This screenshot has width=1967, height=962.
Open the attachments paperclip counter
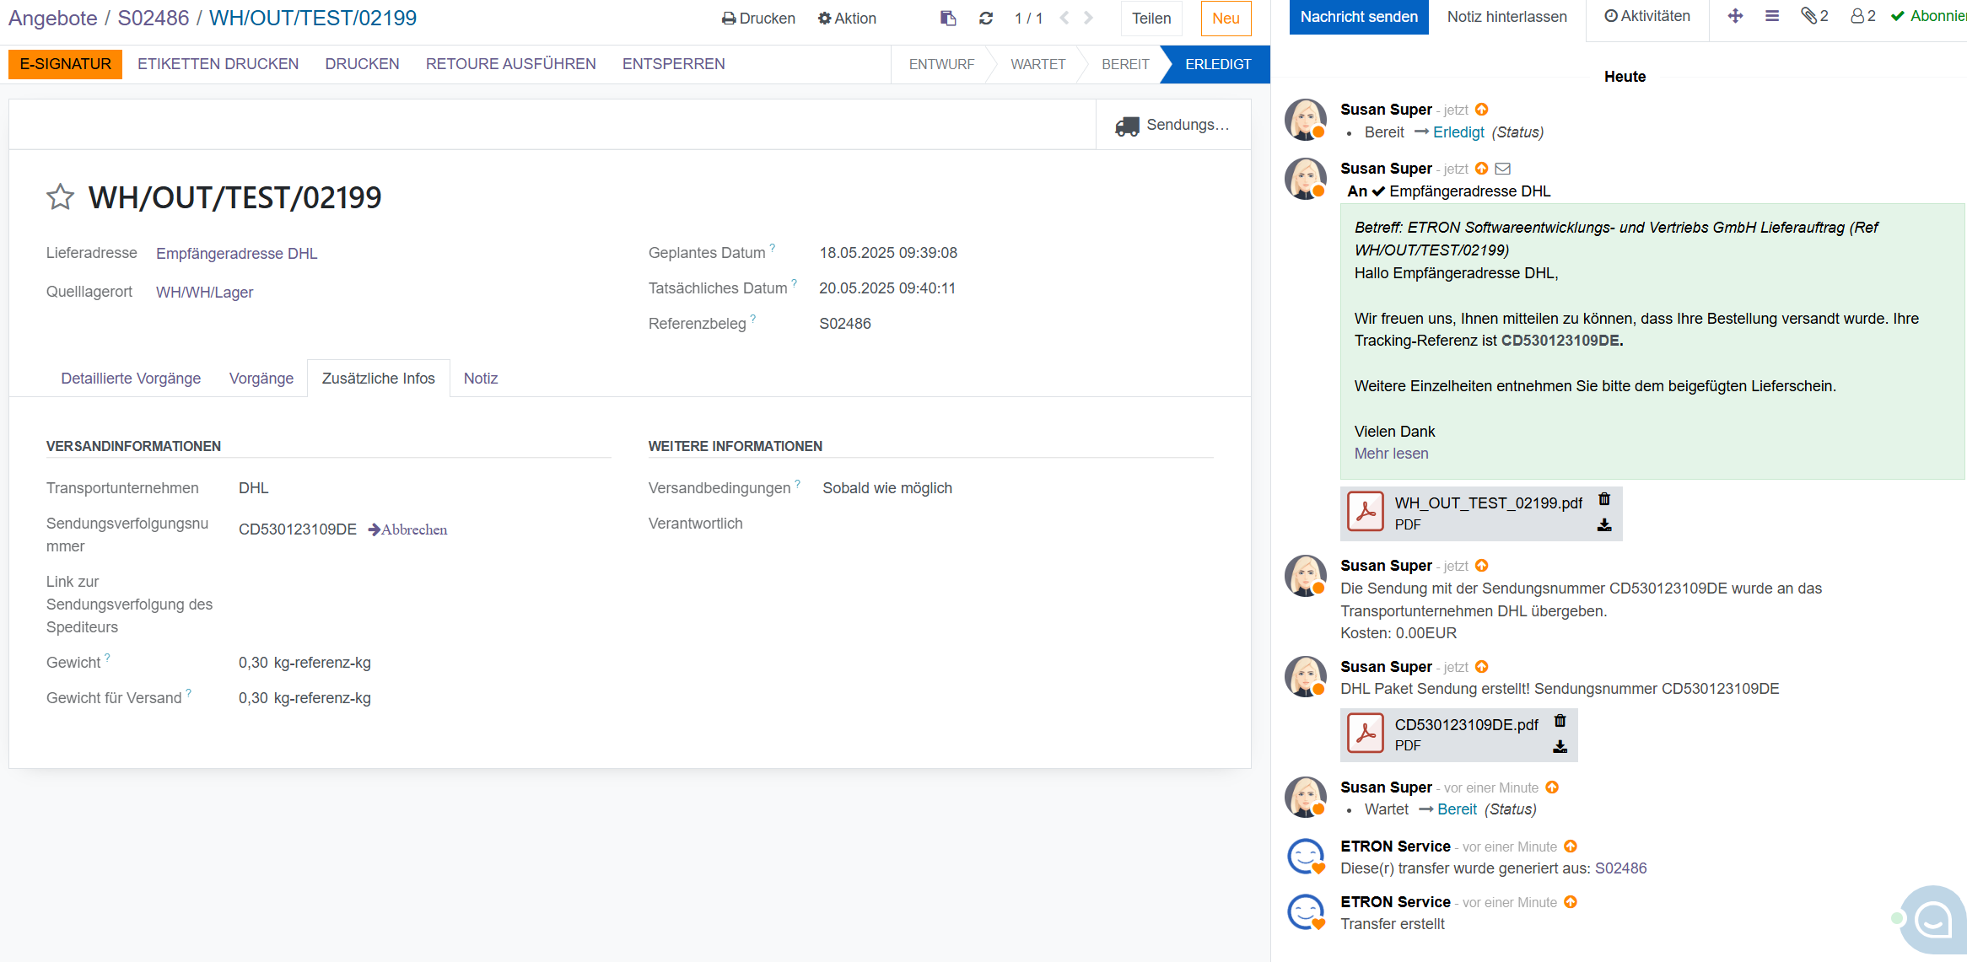pos(1814,16)
